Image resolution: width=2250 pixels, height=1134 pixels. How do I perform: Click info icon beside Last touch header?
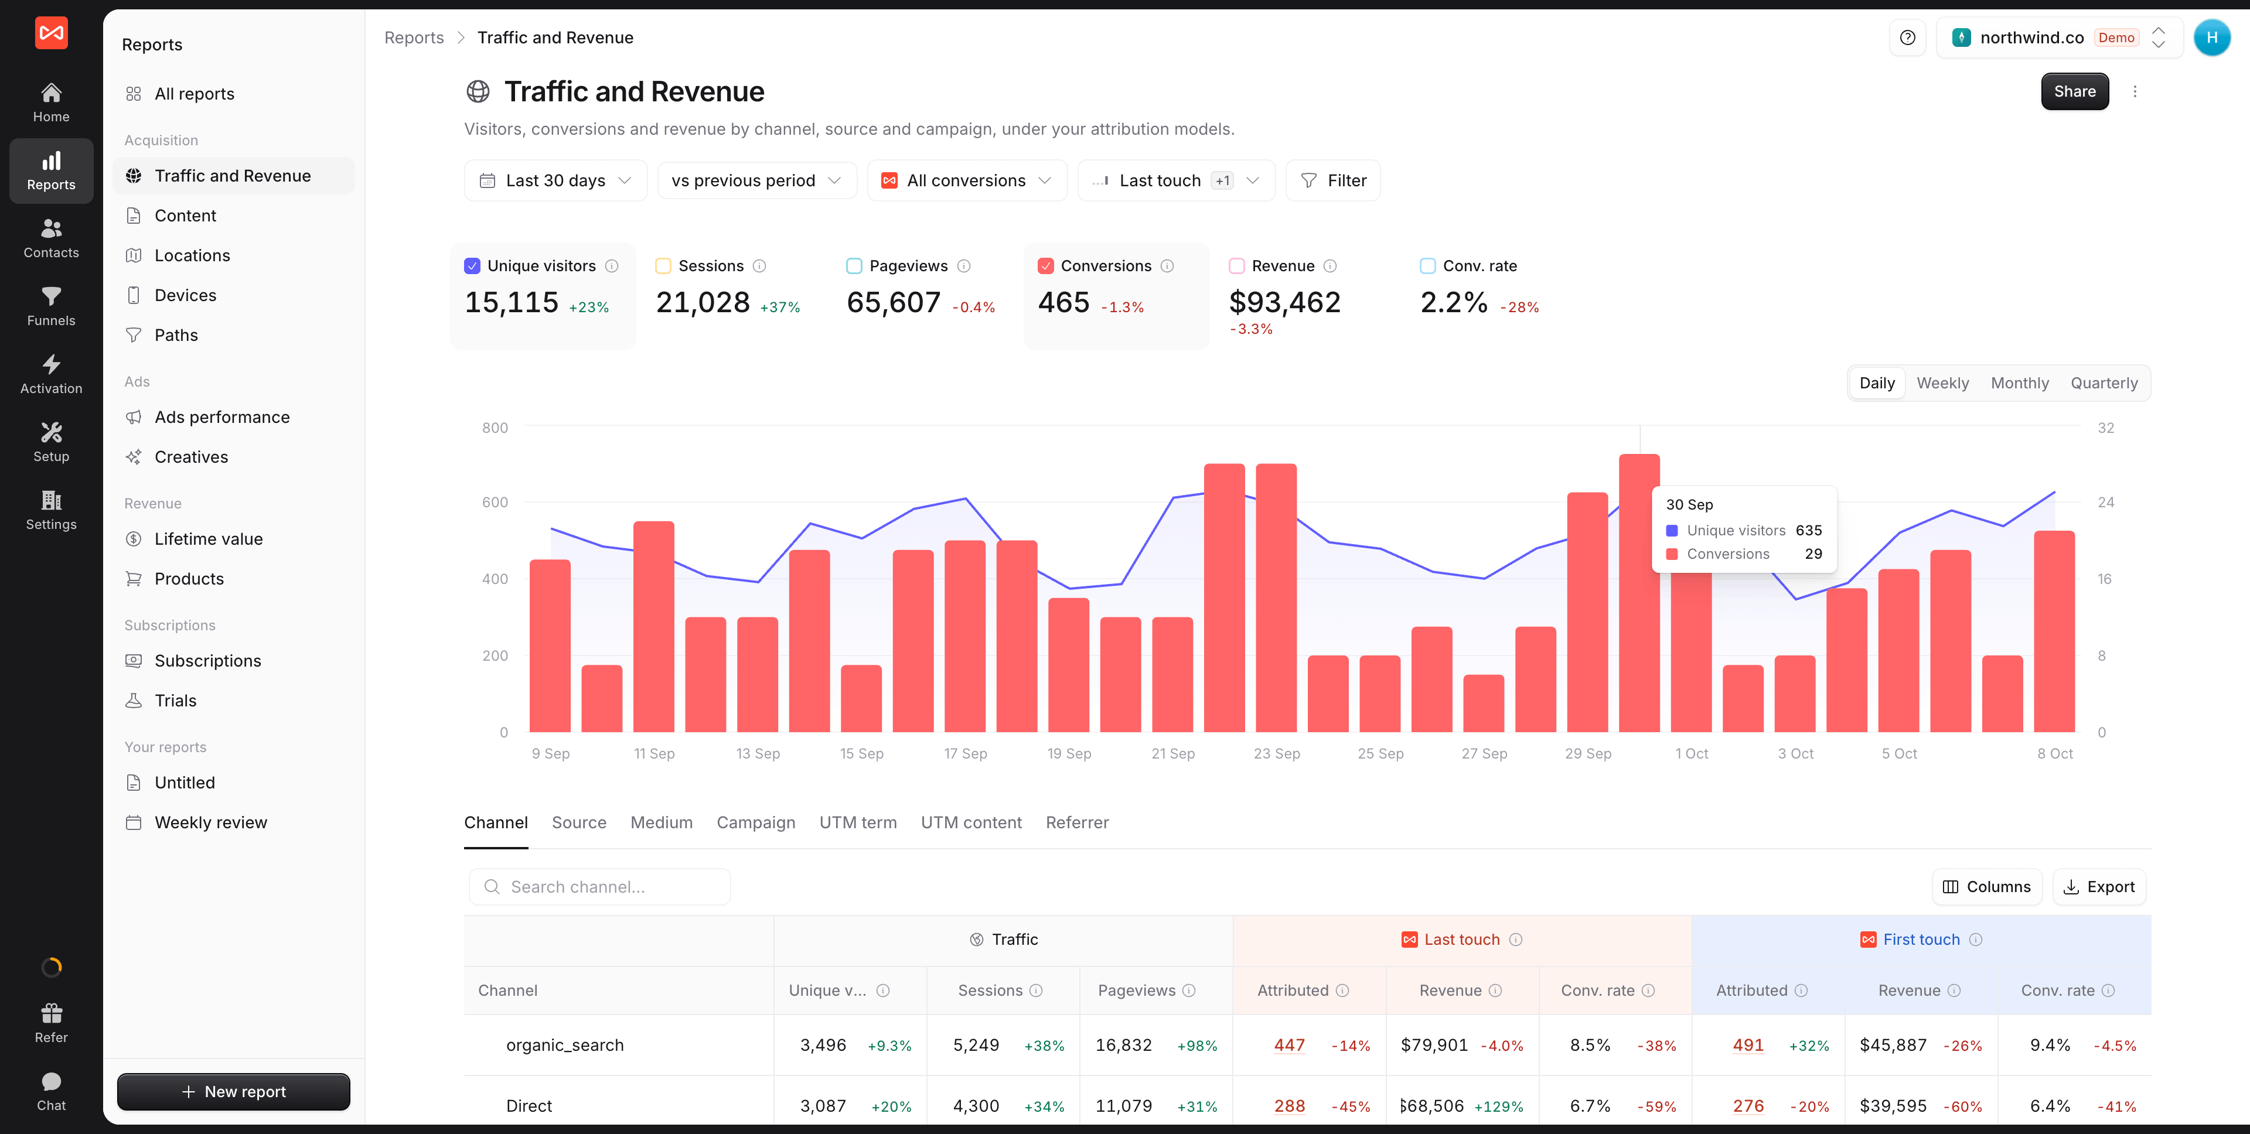click(1515, 940)
